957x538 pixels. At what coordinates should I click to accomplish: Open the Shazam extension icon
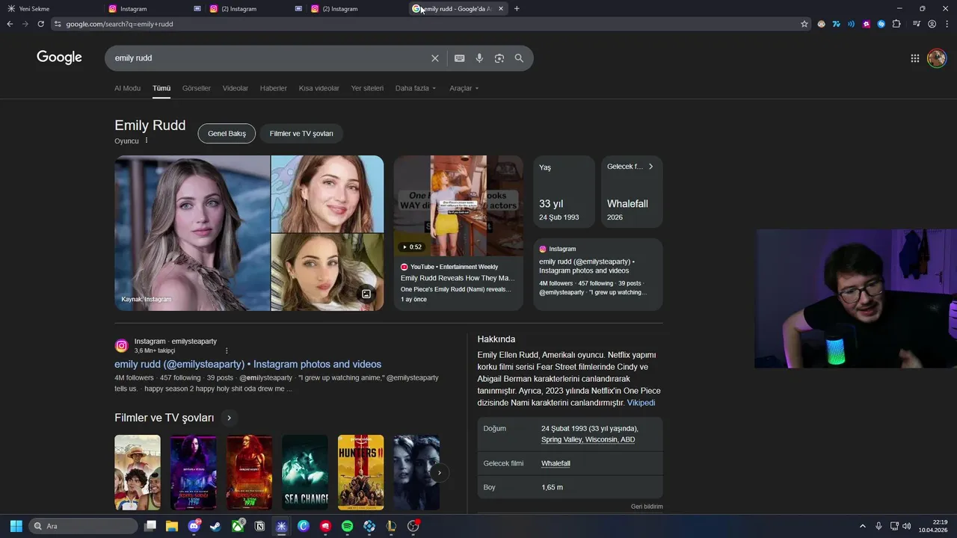point(881,24)
